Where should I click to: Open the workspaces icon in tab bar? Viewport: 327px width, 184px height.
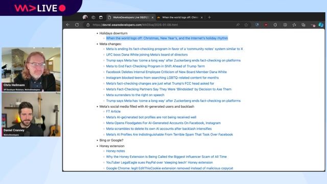click(x=93, y=17)
